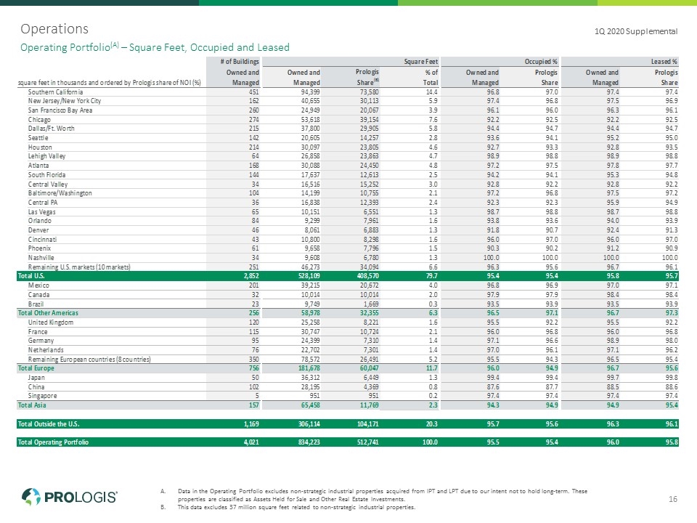Click the Baltimore/Washington row label
Screen dimensions: 697x523
click(x=60, y=193)
